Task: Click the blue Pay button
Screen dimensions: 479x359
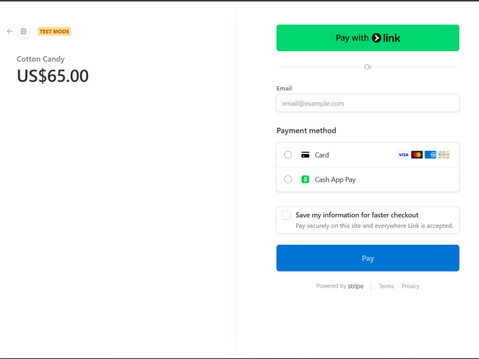Action: [368, 258]
